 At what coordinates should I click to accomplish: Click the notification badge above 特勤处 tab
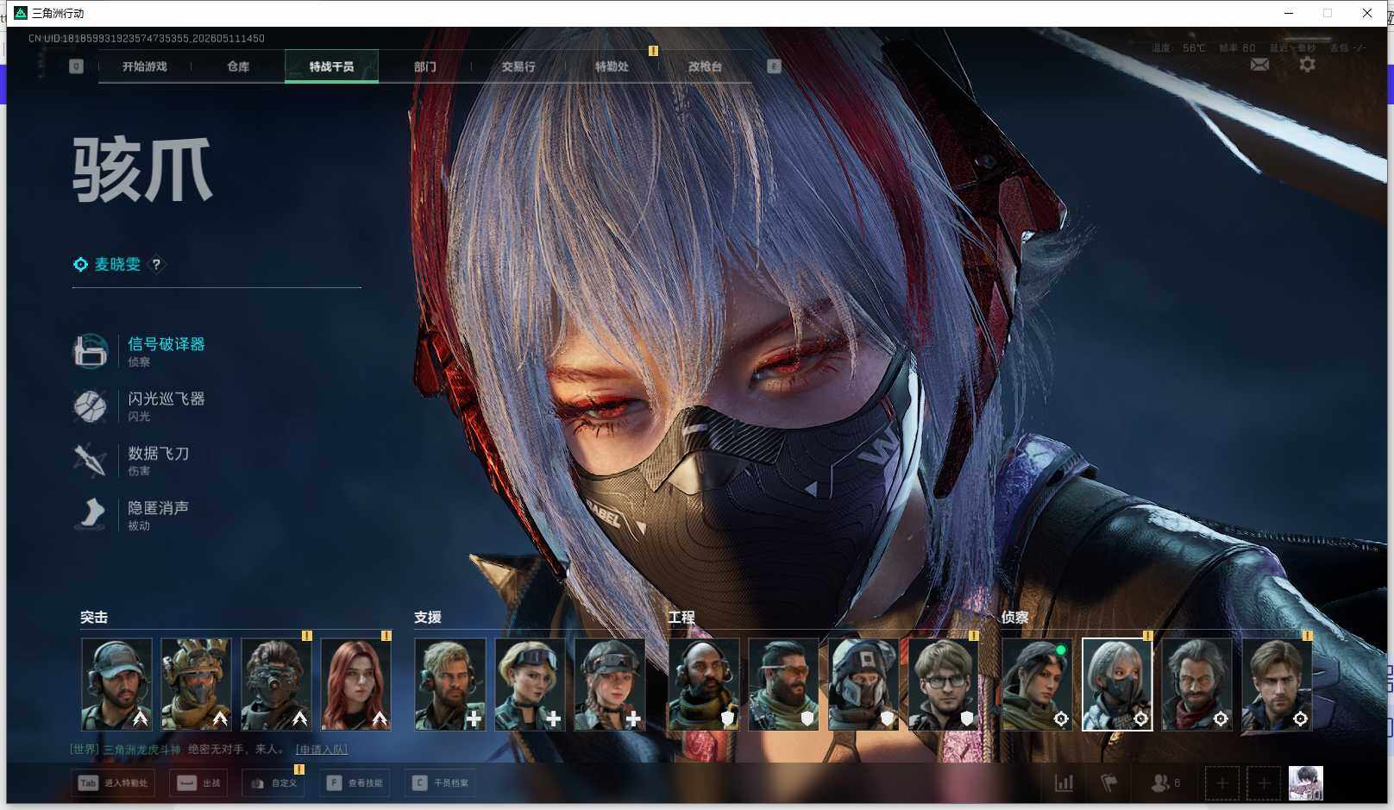pos(653,51)
